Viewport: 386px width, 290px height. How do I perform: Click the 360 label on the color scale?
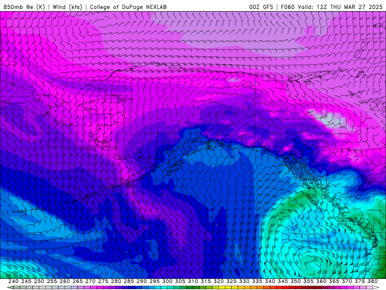click(x=321, y=281)
